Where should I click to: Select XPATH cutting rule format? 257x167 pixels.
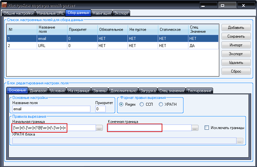click(x=161, y=104)
